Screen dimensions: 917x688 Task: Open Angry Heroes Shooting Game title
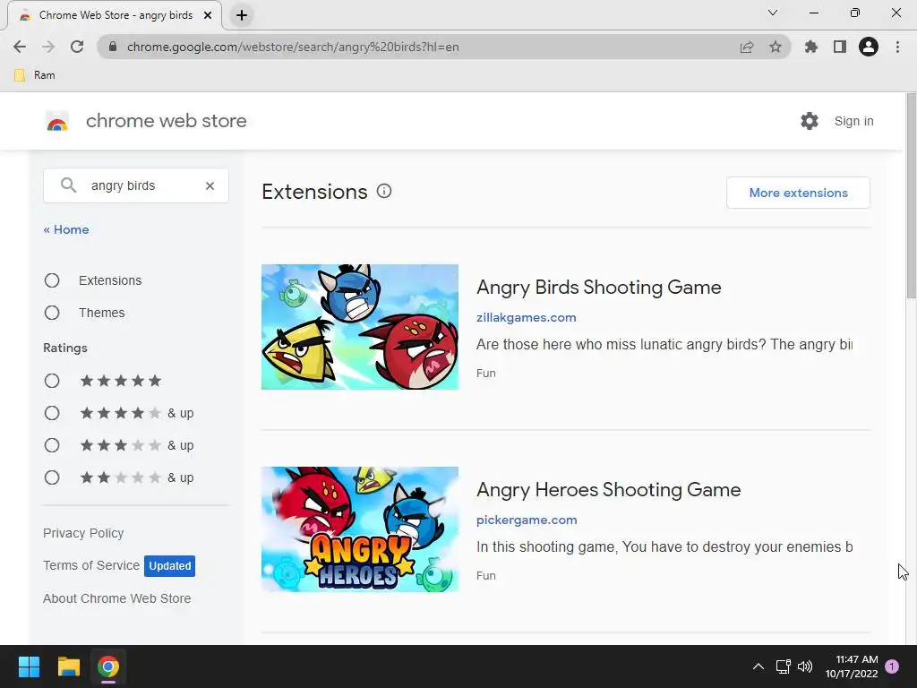[609, 490]
